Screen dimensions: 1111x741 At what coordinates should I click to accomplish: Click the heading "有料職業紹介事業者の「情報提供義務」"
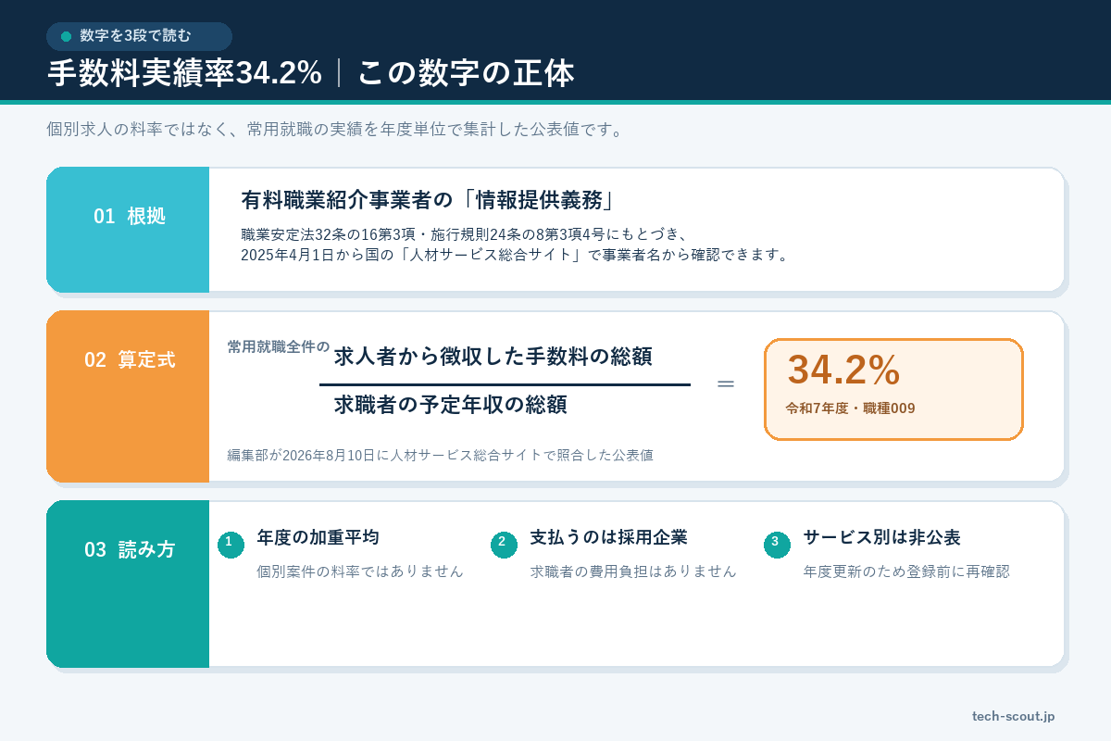[429, 200]
